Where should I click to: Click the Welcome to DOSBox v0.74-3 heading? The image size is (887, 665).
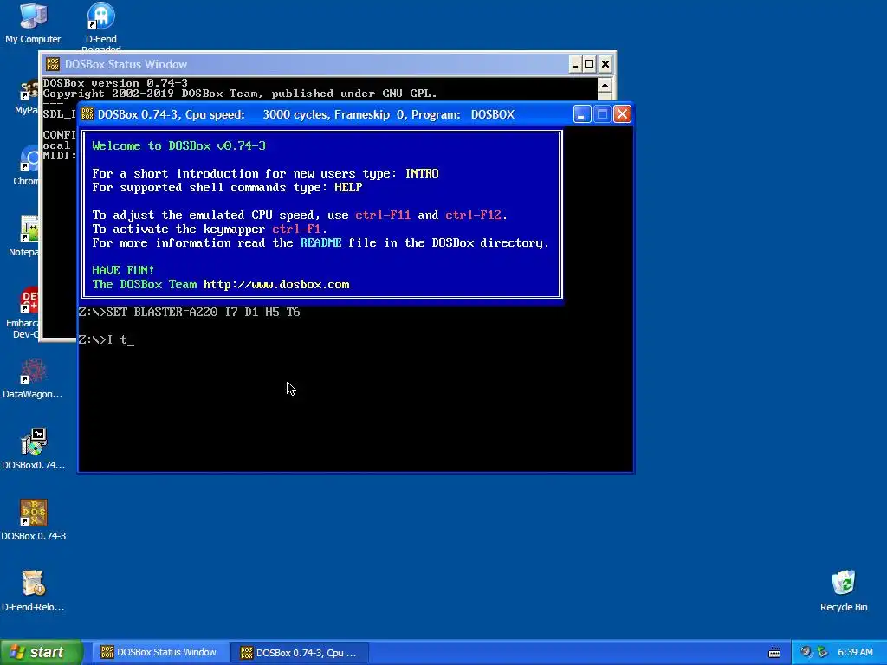point(178,145)
